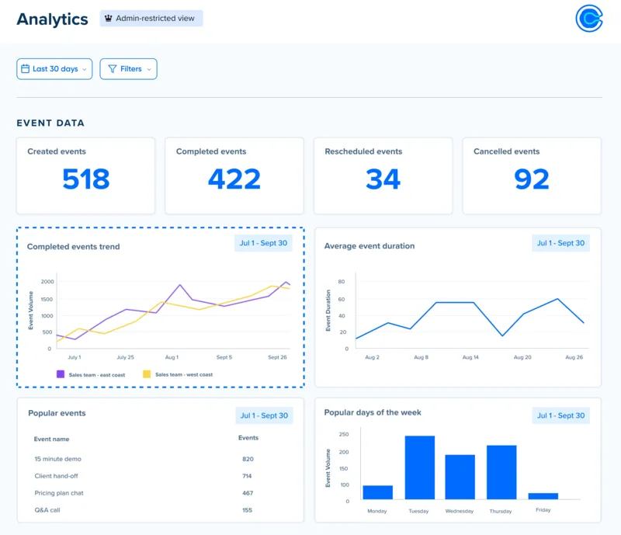Click yellow Sales team west coast swatch

pyautogui.click(x=146, y=374)
